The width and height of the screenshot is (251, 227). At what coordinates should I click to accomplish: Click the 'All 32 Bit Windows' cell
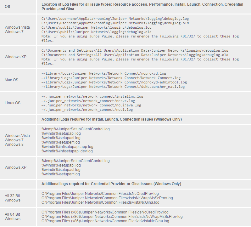coord(18,198)
